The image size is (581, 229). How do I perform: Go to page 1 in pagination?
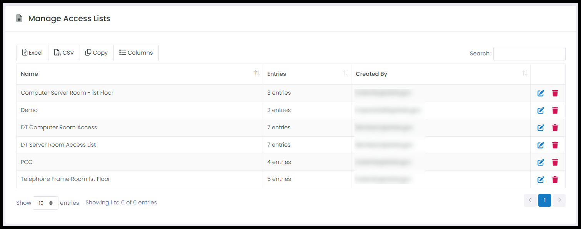tap(544, 200)
